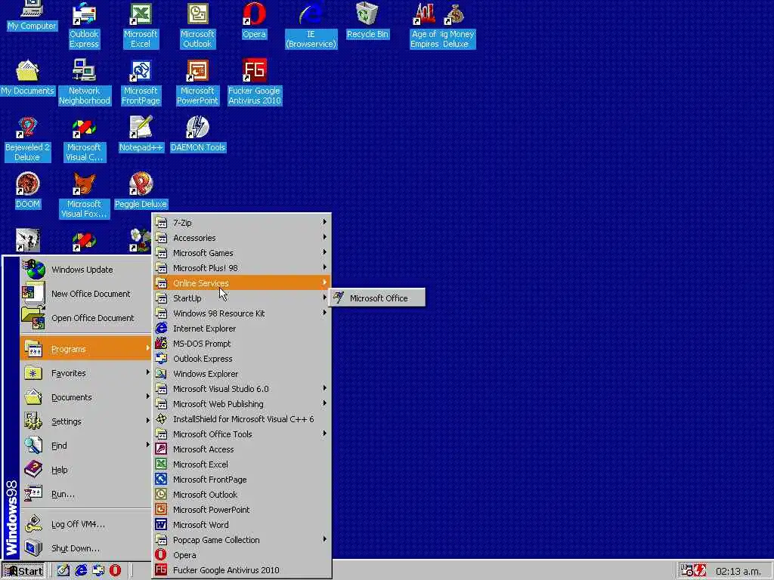Click the DOOM desktop icon

click(28, 190)
